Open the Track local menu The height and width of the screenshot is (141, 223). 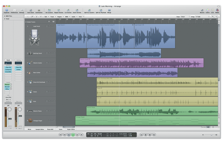point(53,17)
